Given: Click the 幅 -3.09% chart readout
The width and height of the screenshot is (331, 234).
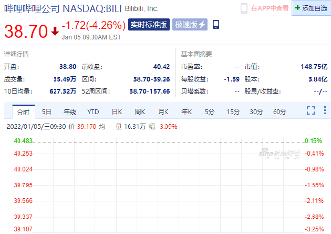Looking at the screenshot, I should click(x=163, y=127).
